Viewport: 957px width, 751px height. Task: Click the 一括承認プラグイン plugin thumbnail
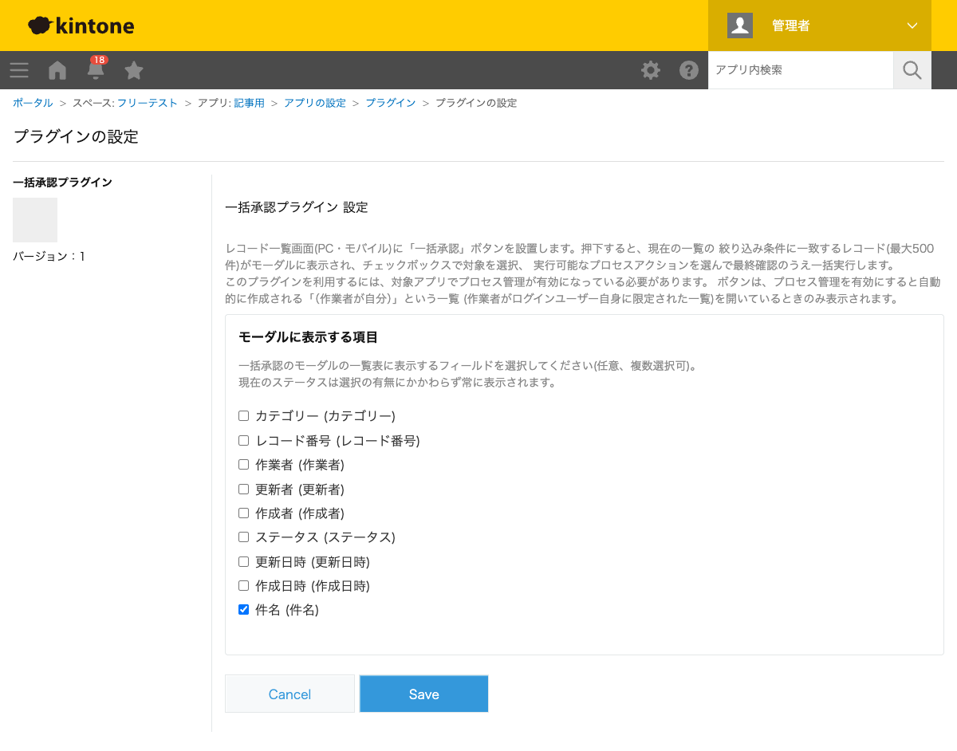coord(35,220)
